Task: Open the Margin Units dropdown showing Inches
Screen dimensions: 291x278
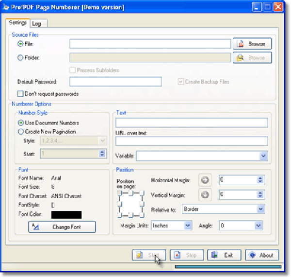Action: (188, 226)
